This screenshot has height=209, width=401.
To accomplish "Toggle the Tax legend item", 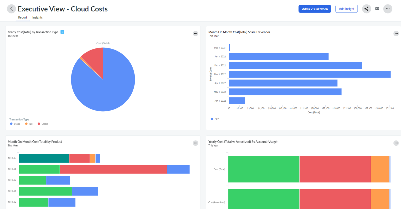I will (29, 124).
